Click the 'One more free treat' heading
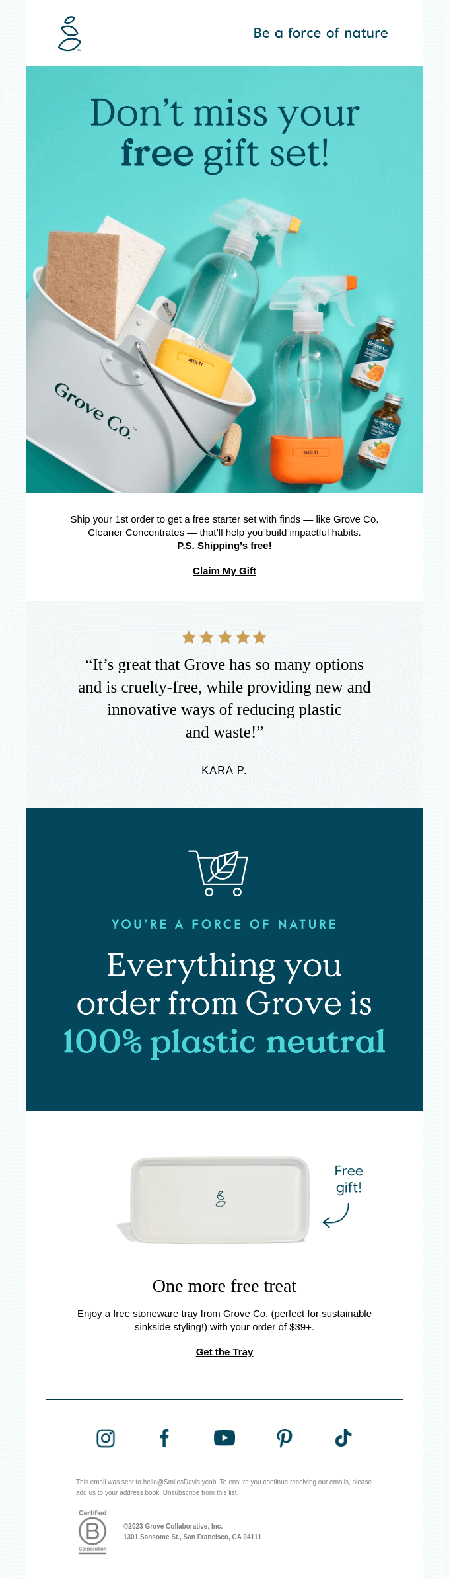 [x=224, y=1286]
